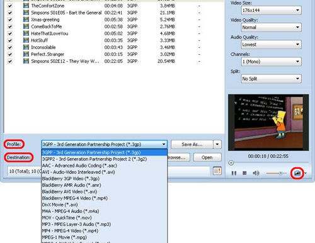315x243 pixels.
Task: Open the Channels 1 (Mono) dropdown
Action: [272, 62]
